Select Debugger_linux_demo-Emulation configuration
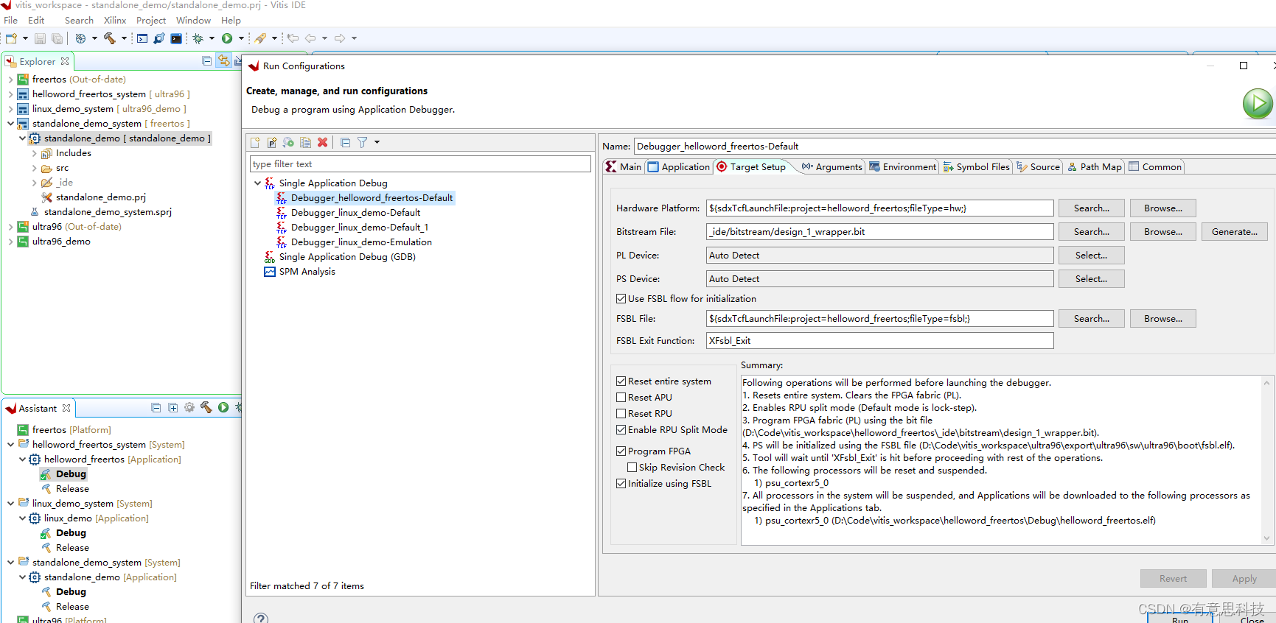Viewport: 1276px width, 623px height. [361, 242]
